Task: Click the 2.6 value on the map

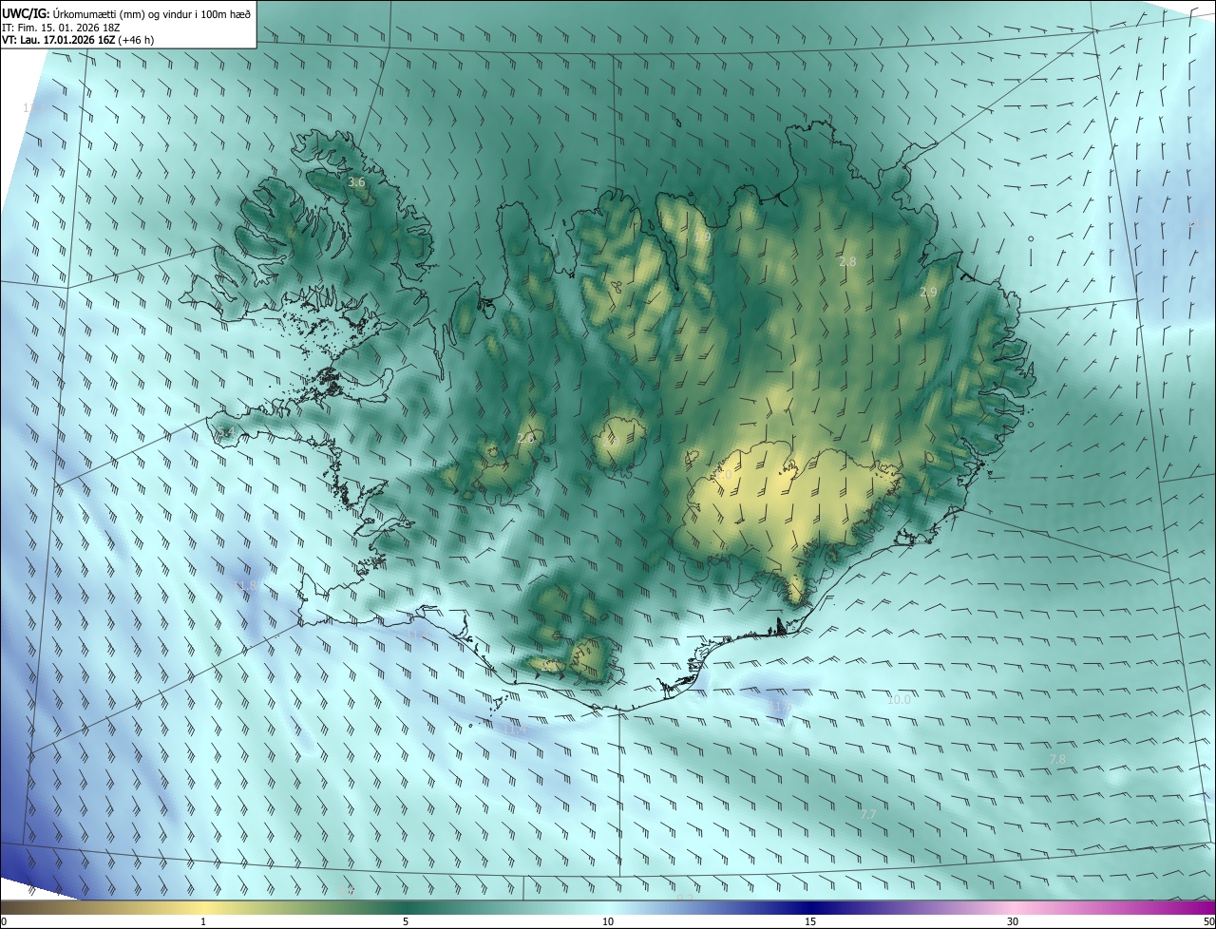Action: pyautogui.click(x=525, y=438)
